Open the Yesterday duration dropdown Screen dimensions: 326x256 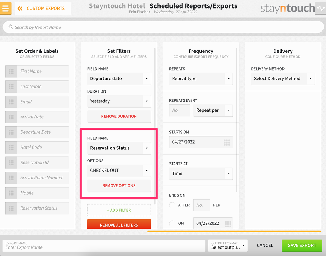pyautogui.click(x=119, y=101)
